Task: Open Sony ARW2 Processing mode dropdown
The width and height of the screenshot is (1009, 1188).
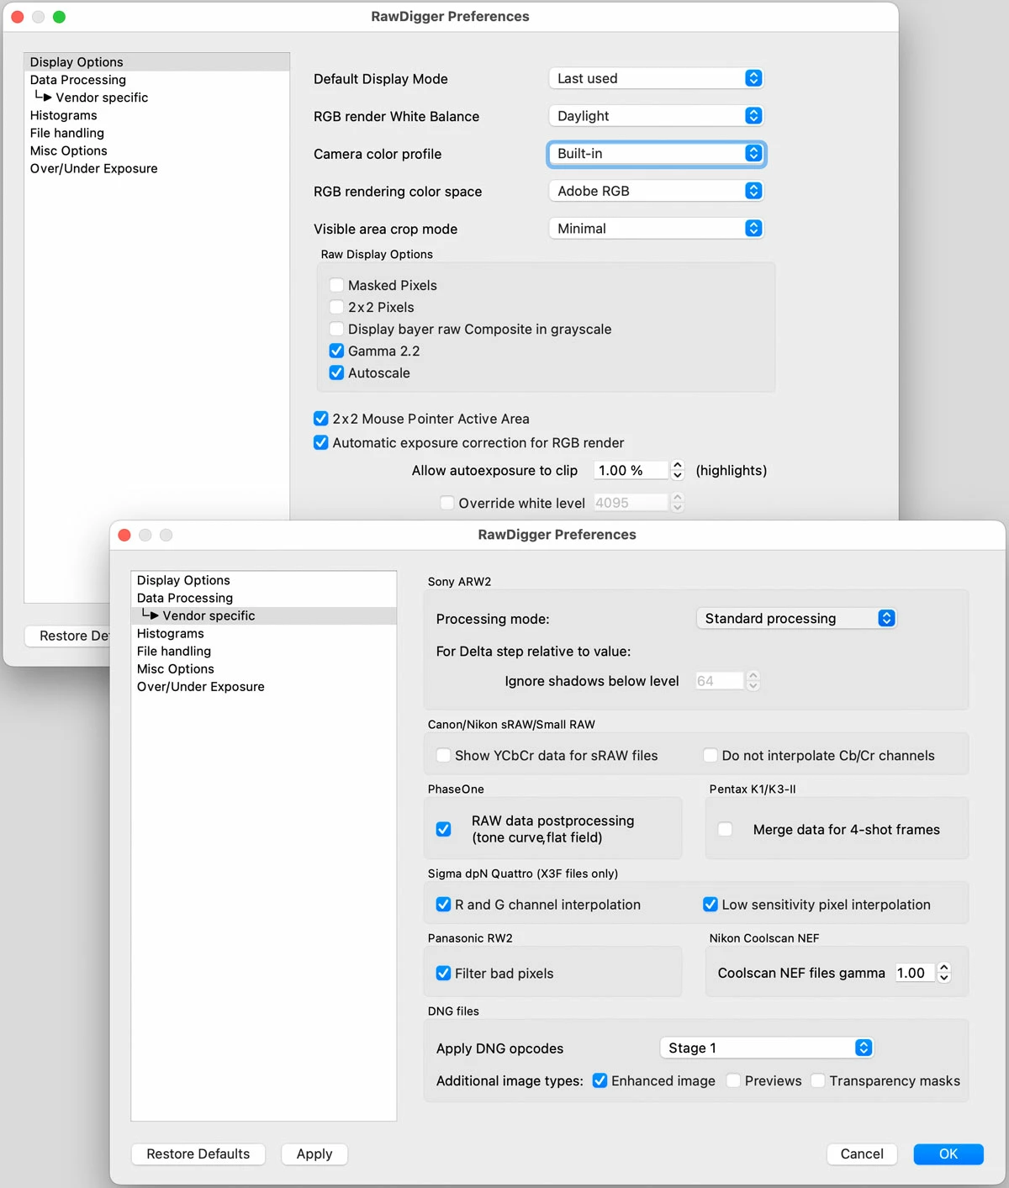Action: point(796,618)
